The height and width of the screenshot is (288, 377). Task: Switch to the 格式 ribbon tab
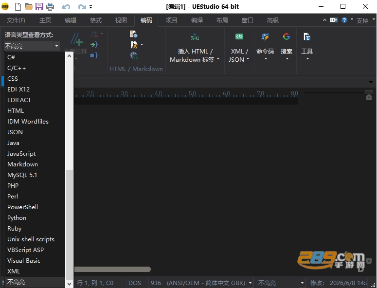click(96, 20)
